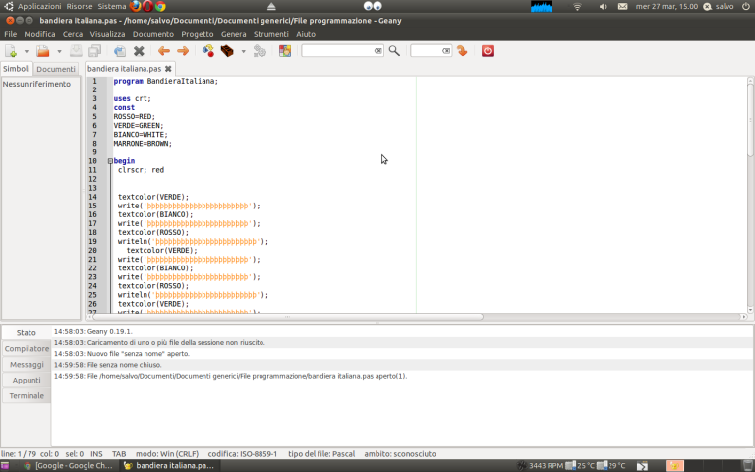755x472 pixels.
Task: Quit Geany with the red power icon
Action: [488, 51]
